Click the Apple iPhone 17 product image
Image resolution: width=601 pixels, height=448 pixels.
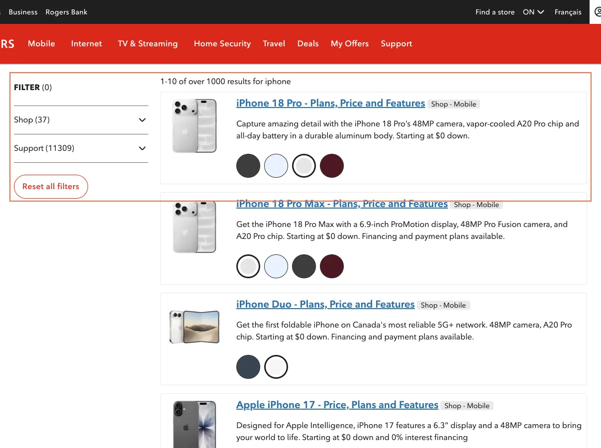[x=195, y=424]
